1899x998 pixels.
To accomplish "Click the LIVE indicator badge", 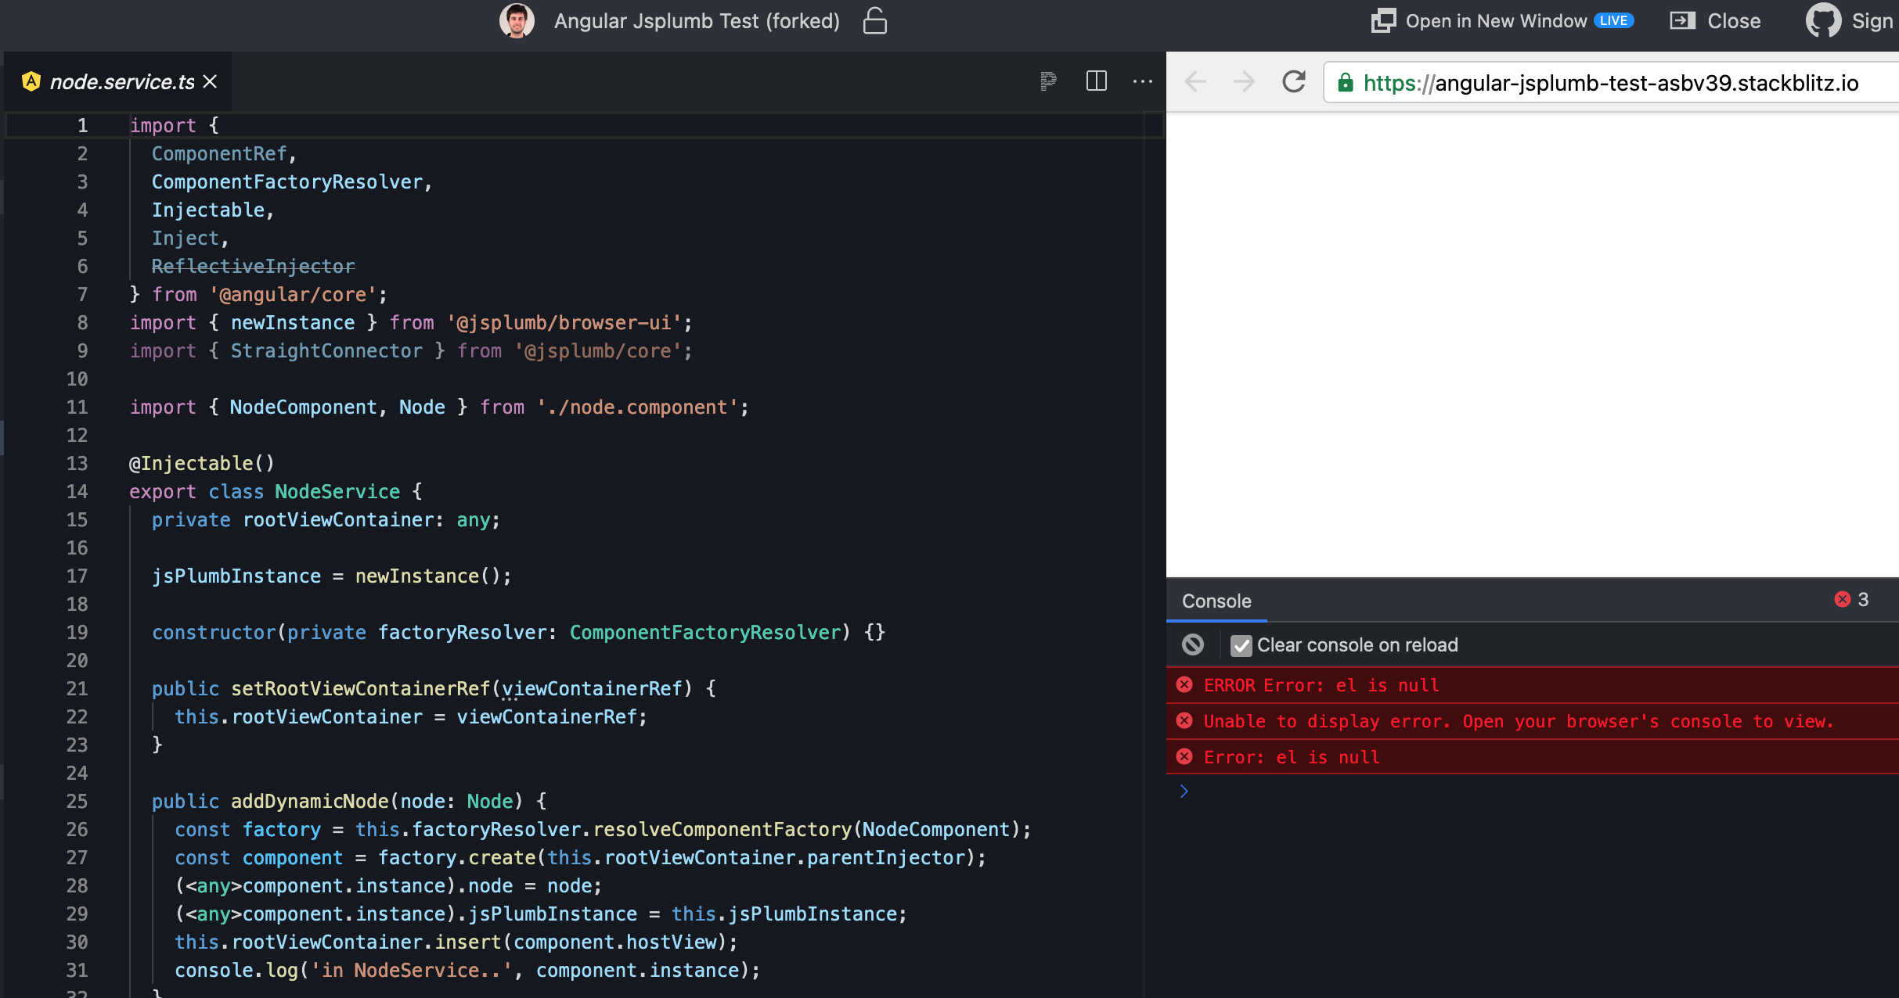I will coord(1616,20).
